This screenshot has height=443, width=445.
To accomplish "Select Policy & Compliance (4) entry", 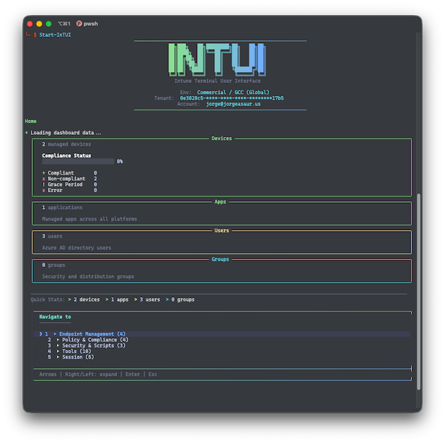I will 95,340.
